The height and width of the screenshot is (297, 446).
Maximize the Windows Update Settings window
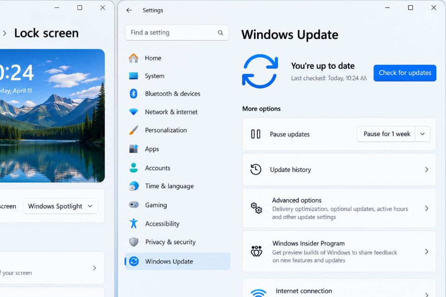click(x=410, y=8)
